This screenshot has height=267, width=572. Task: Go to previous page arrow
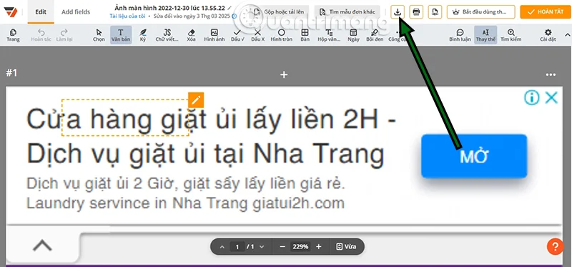(222, 247)
